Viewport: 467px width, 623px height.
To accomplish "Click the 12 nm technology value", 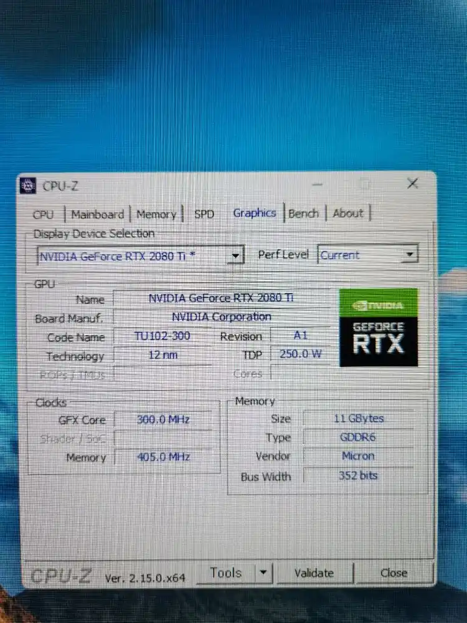I will (163, 355).
